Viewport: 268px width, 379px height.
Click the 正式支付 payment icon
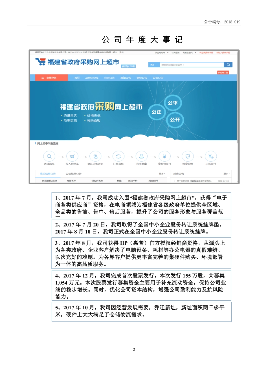210,156
